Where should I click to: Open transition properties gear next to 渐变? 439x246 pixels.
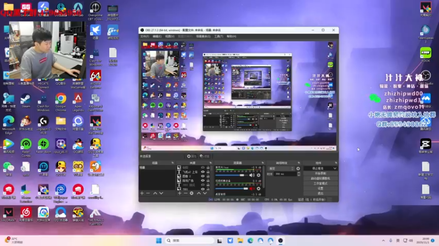(x=298, y=168)
